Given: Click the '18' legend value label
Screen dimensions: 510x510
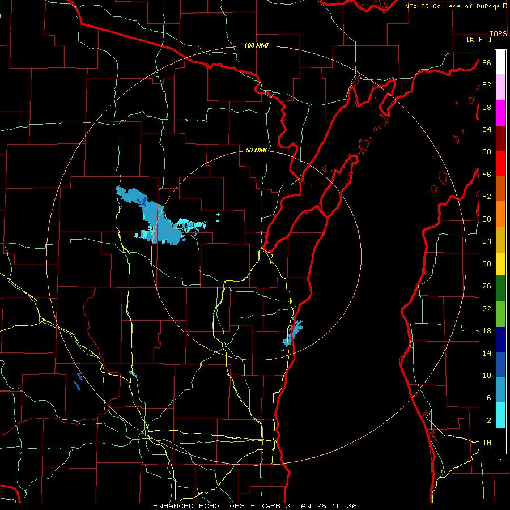Looking at the screenshot, I should (x=487, y=330).
